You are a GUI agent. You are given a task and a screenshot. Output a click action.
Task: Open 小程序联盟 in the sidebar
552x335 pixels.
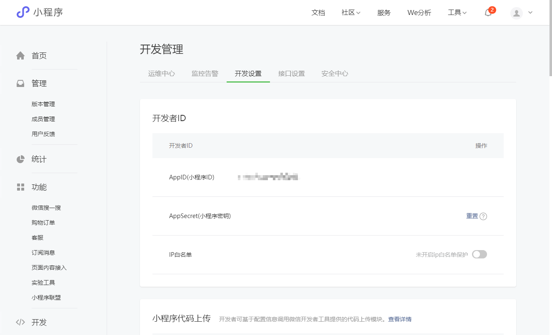click(46, 298)
